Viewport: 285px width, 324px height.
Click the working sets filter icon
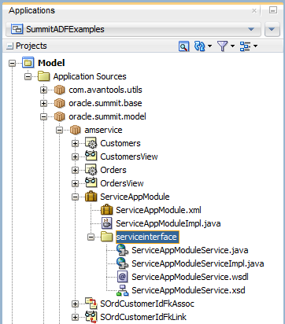(223, 46)
